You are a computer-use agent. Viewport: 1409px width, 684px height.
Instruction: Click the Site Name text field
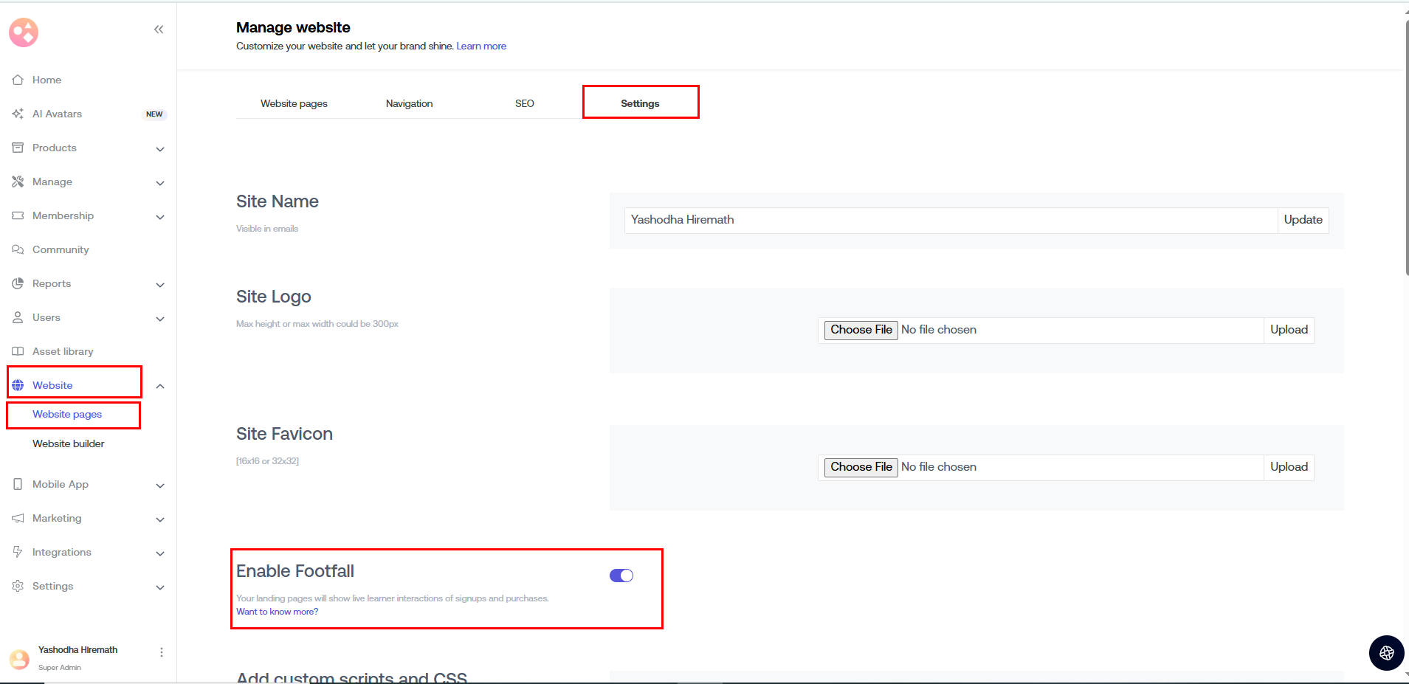click(x=950, y=220)
